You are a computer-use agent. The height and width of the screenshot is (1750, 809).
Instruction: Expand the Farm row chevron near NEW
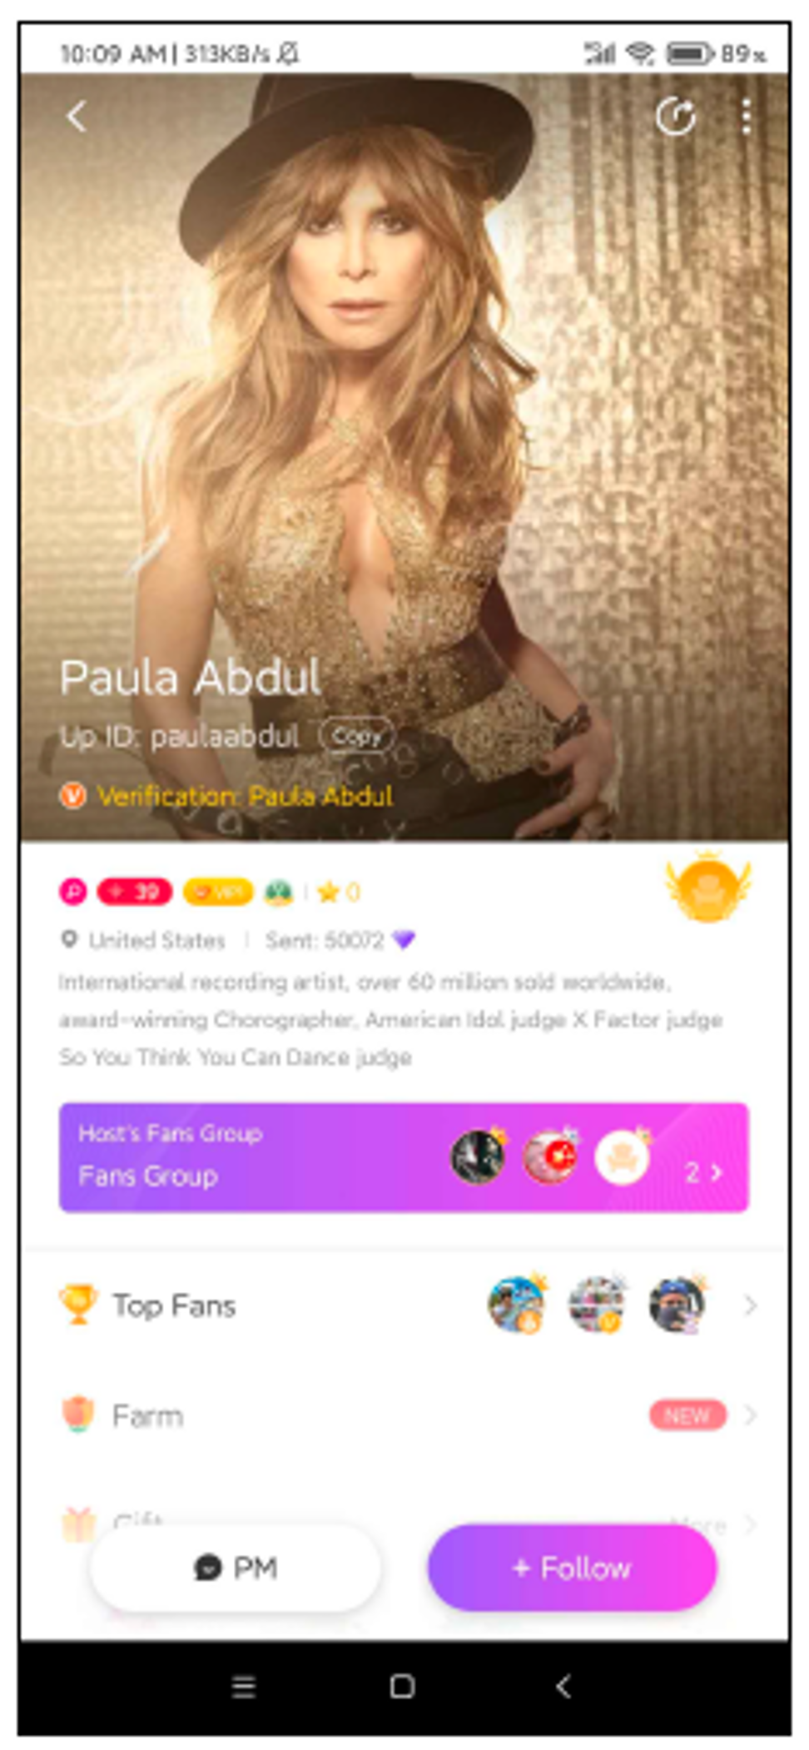point(749,1414)
